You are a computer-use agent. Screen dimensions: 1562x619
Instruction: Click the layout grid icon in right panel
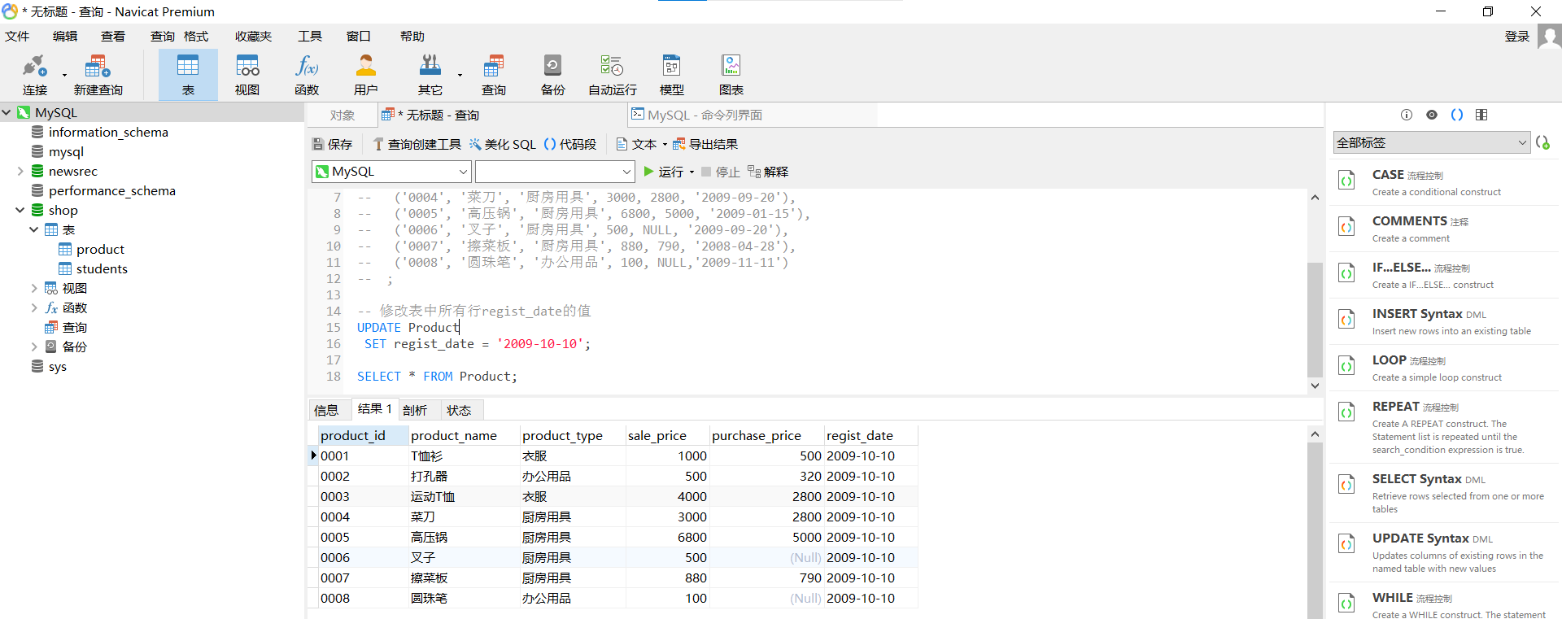click(x=1481, y=115)
